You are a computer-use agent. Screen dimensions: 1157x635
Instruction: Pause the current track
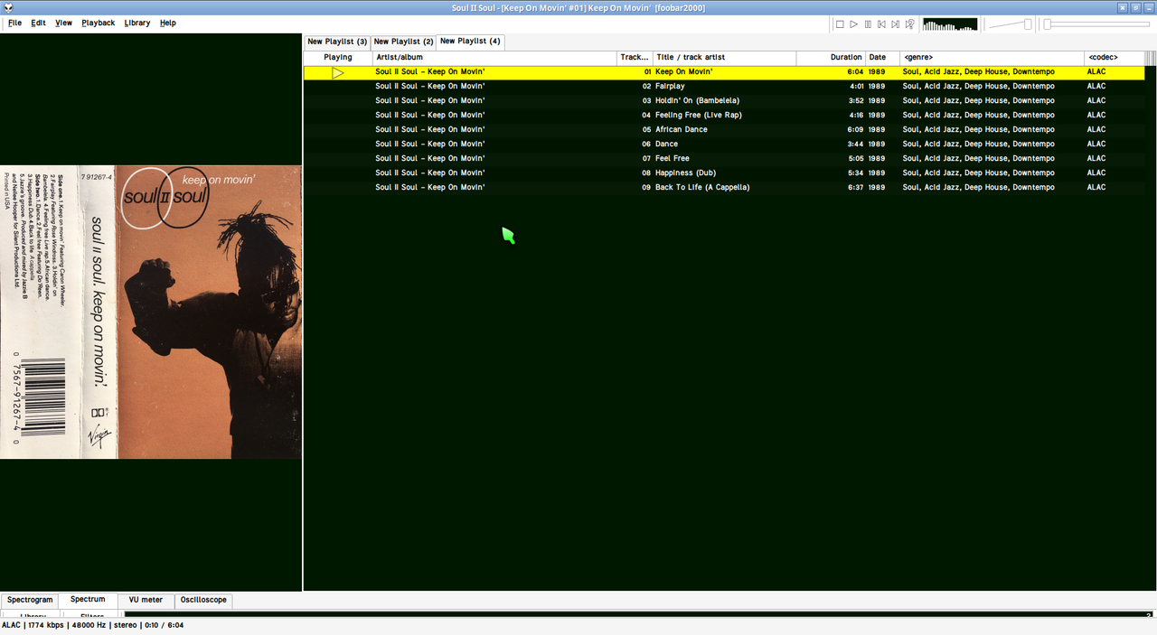pos(868,24)
